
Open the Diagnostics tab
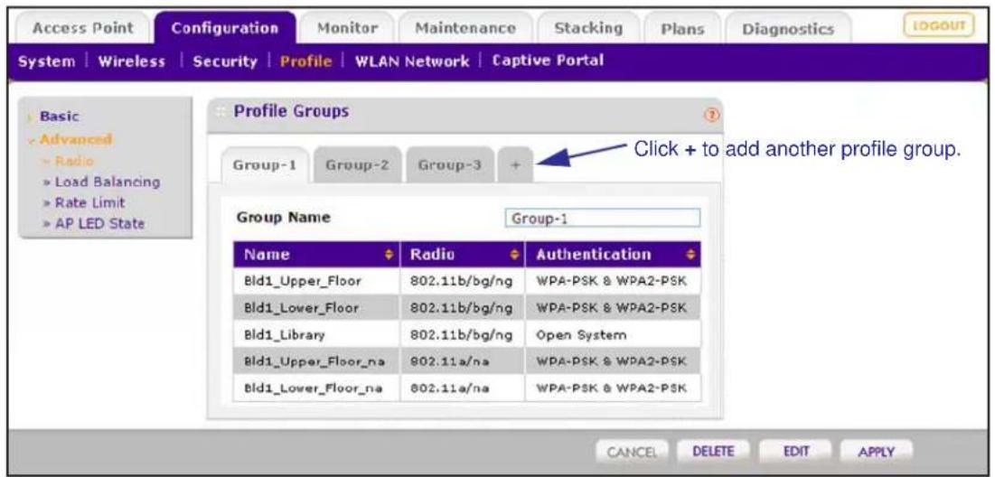(787, 29)
